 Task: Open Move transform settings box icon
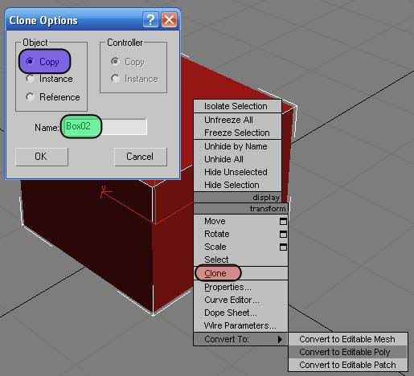click(x=283, y=221)
